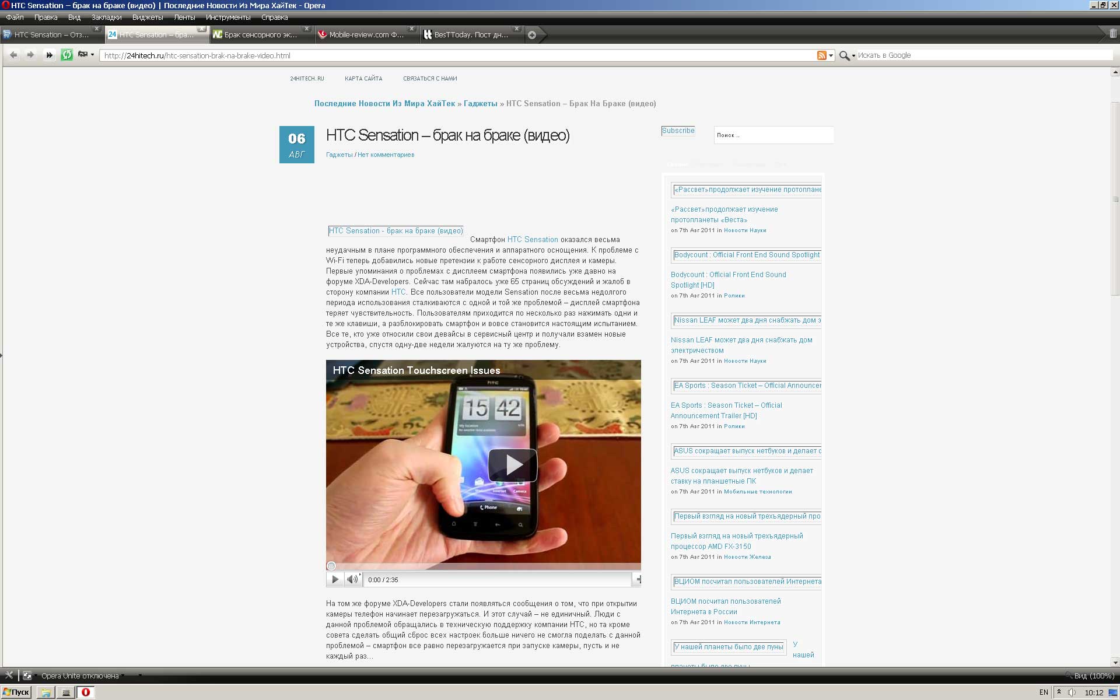Open the search engine dropdown arrow

[x=853, y=56]
